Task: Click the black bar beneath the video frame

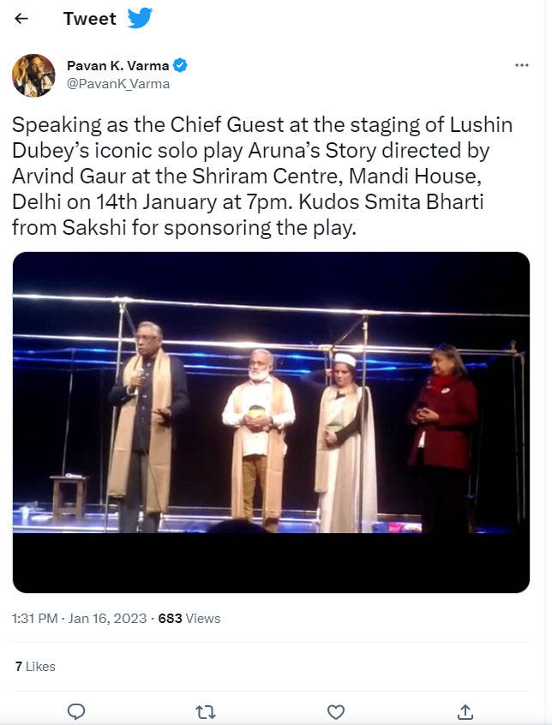Action: tap(271, 563)
